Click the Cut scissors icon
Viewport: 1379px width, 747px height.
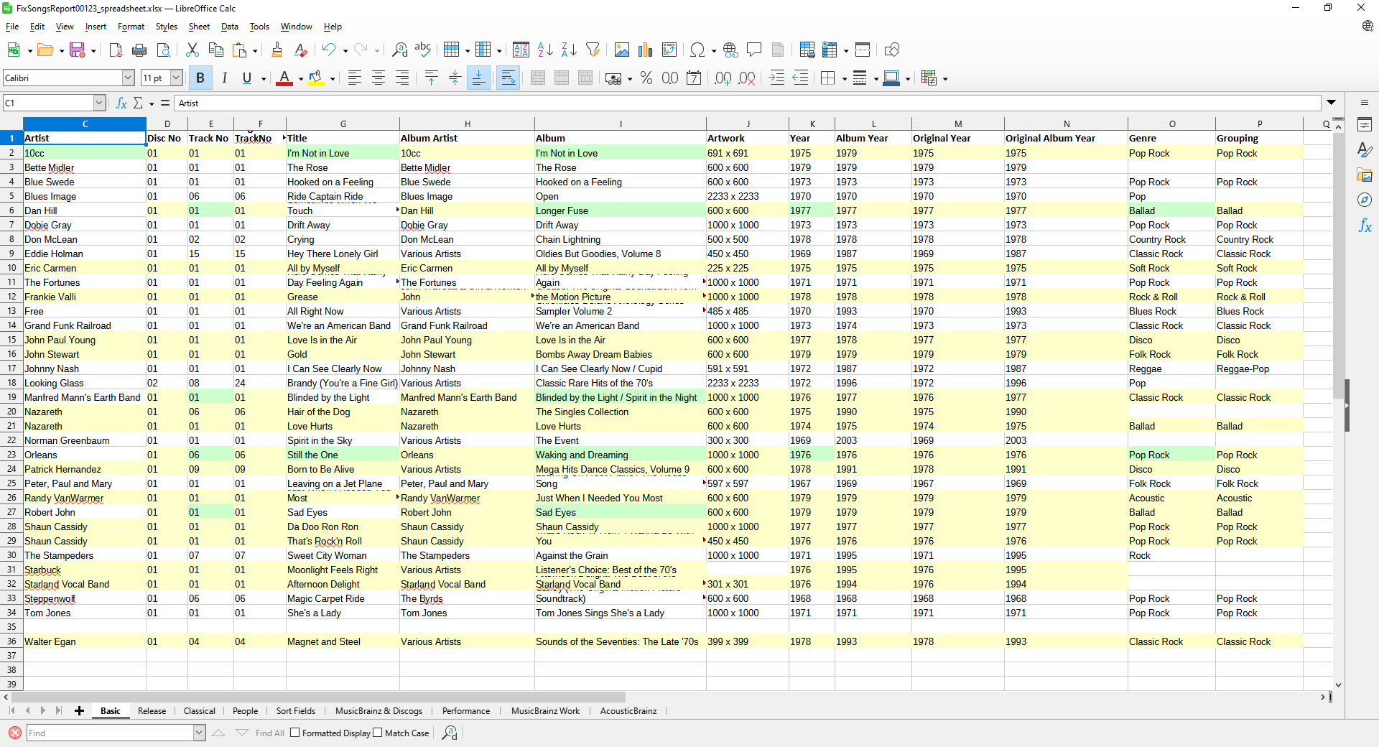(x=192, y=50)
